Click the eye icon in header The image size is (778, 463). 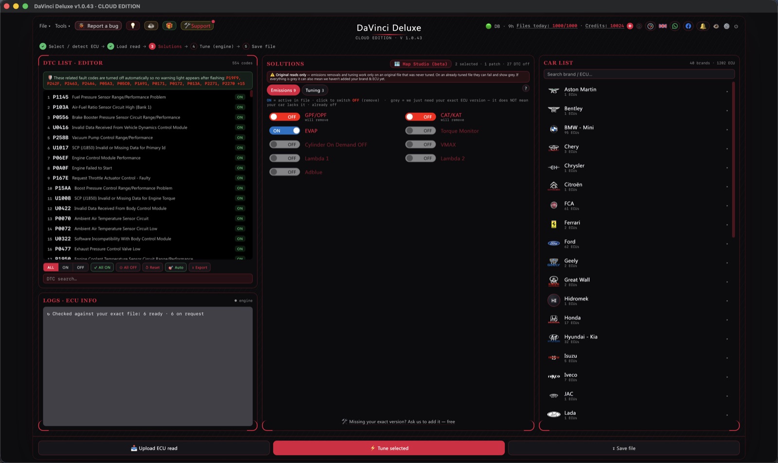[716, 26]
